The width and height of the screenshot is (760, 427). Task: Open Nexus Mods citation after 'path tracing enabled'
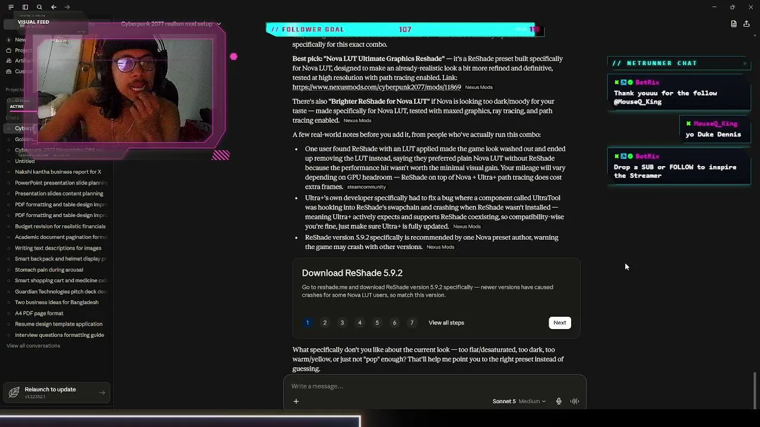coord(357,120)
